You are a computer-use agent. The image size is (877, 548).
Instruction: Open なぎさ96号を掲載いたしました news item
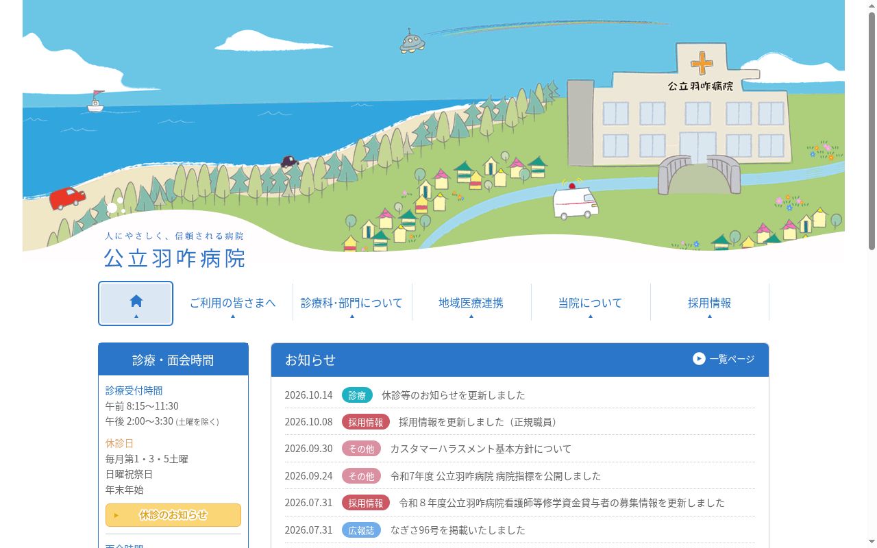point(458,530)
